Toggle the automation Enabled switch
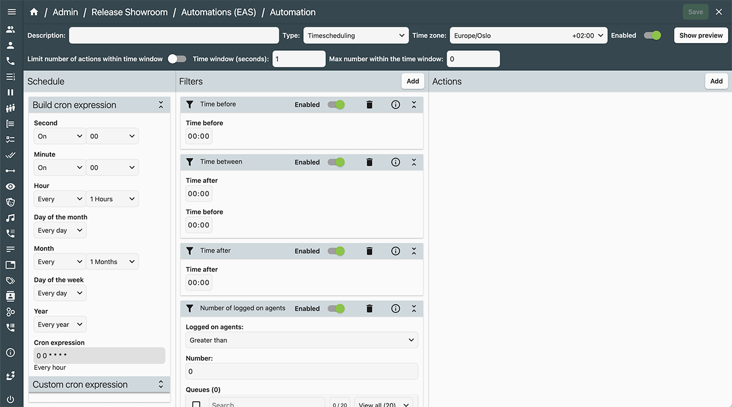The width and height of the screenshot is (732, 407). click(x=652, y=35)
